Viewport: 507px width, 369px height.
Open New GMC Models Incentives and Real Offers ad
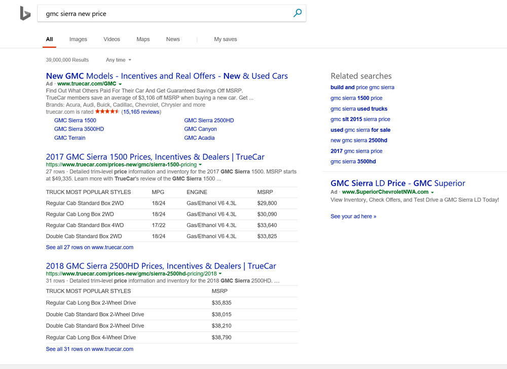167,76
